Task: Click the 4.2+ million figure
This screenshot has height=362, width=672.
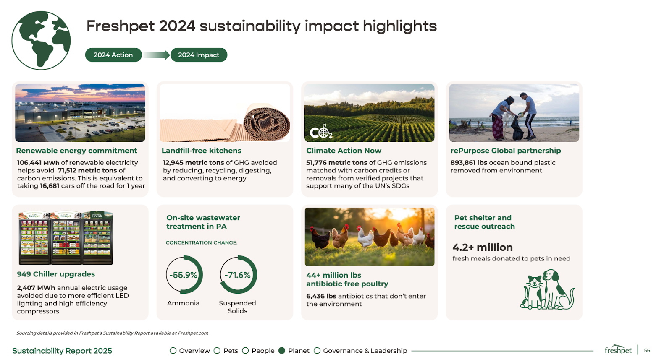Action: [483, 247]
